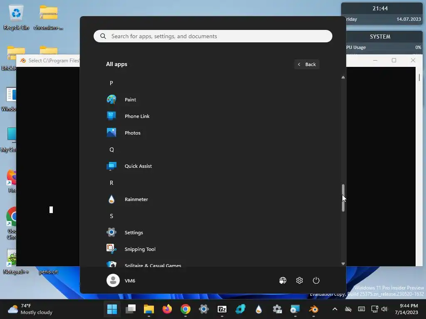This screenshot has height=319, width=426.
Task: Open the gear settings icon in Start footer
Action: tap(300, 280)
